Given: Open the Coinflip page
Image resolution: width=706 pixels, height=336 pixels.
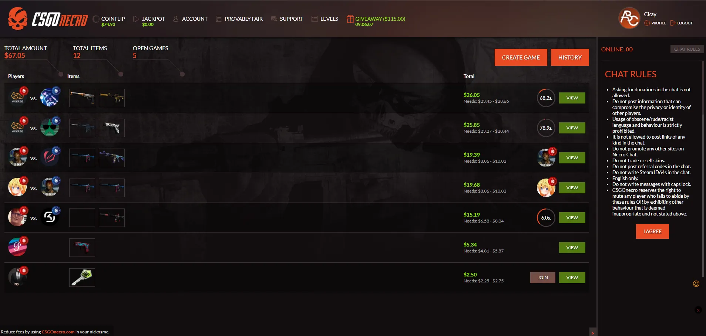Looking at the screenshot, I should [x=113, y=19].
